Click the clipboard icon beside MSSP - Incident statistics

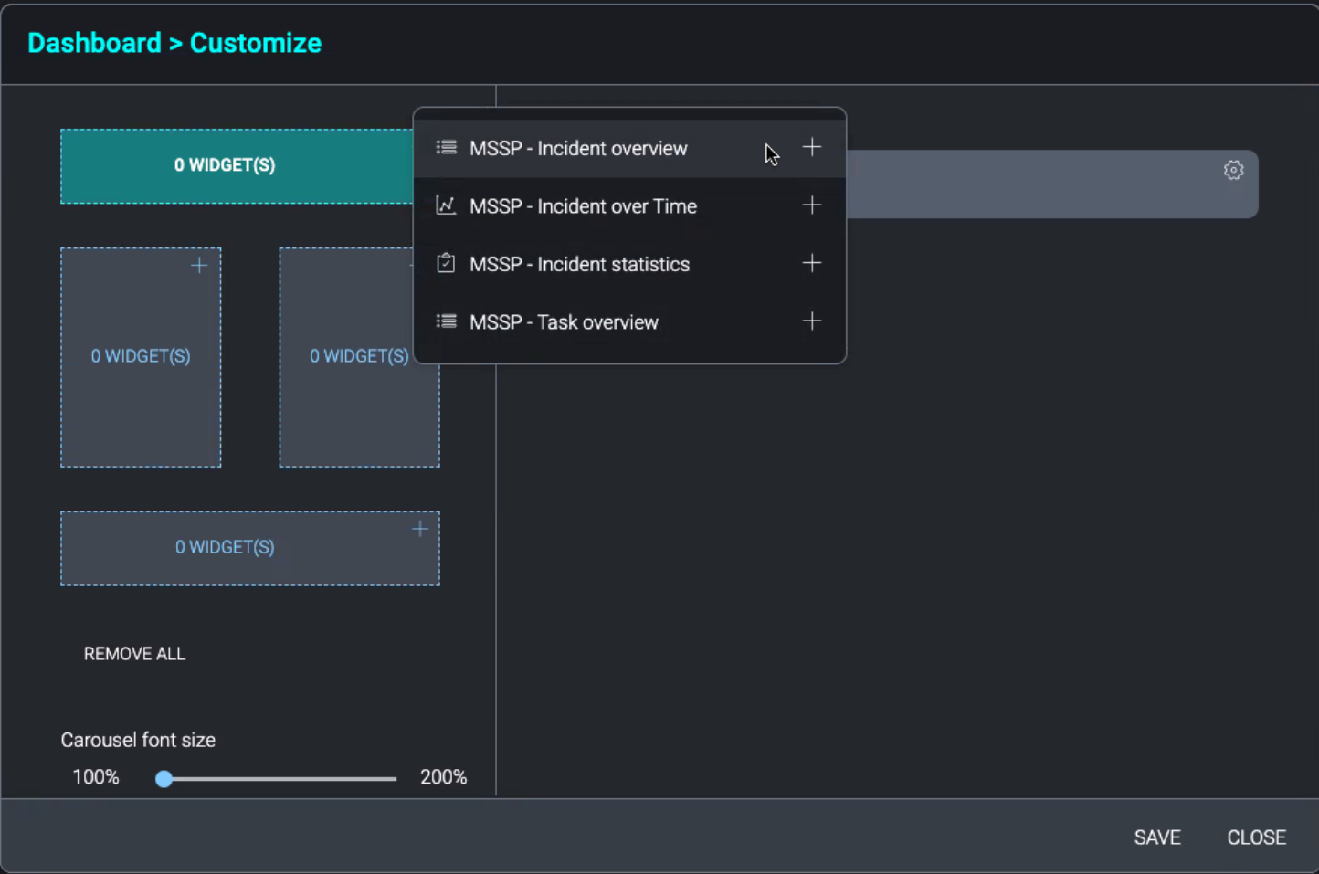pyautogui.click(x=446, y=263)
